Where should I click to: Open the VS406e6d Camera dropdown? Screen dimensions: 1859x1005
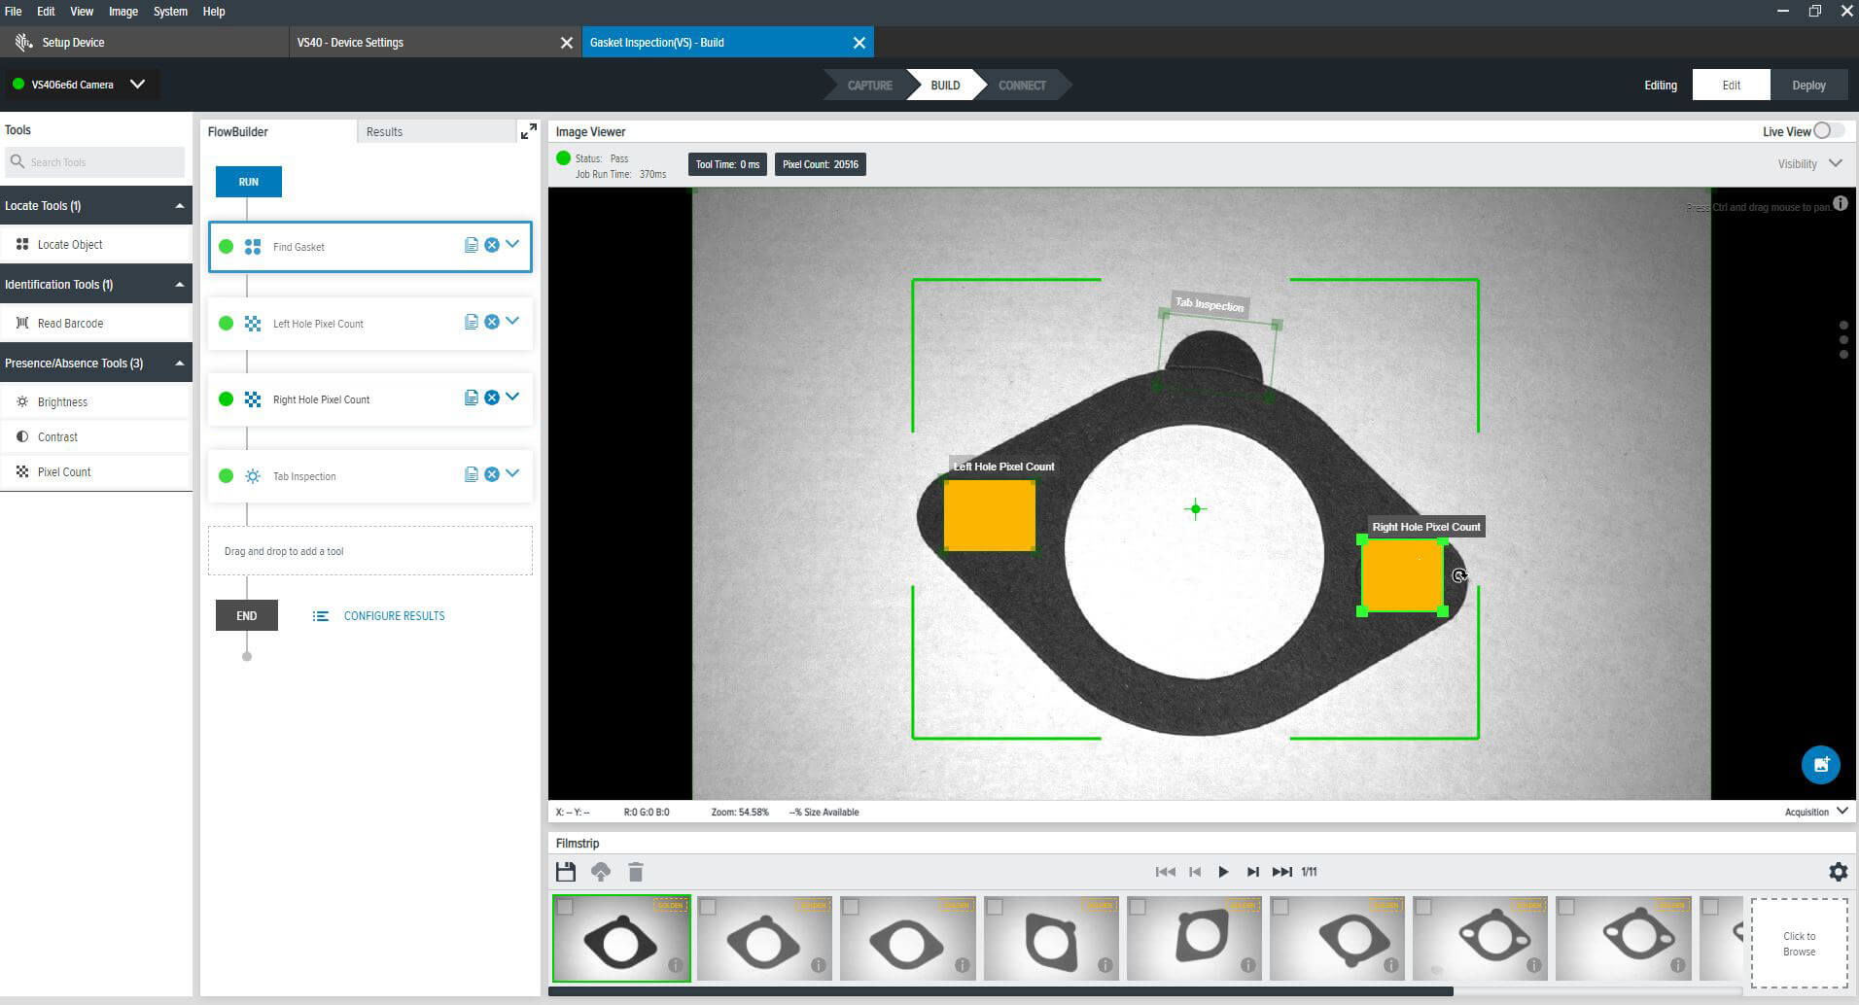pyautogui.click(x=137, y=84)
